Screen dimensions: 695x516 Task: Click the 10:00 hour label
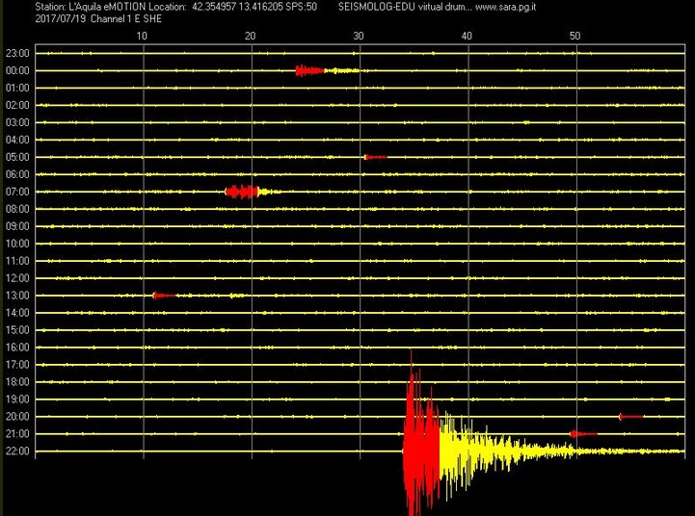17,244
